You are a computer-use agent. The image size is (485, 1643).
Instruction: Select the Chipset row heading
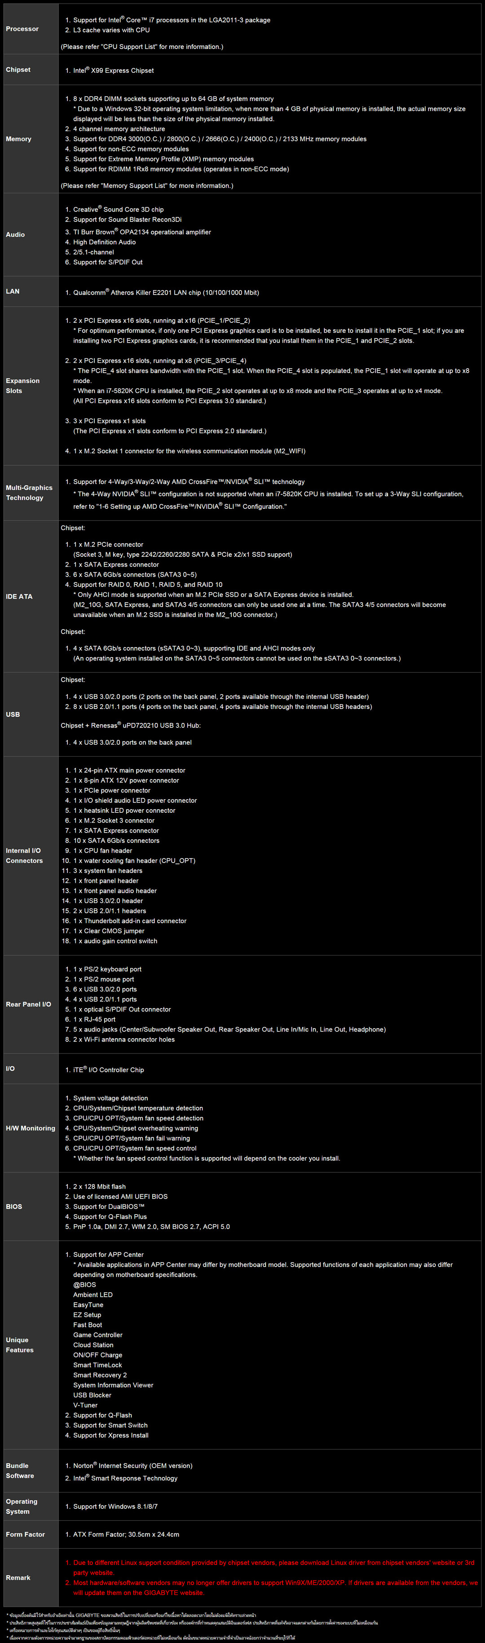18,70
